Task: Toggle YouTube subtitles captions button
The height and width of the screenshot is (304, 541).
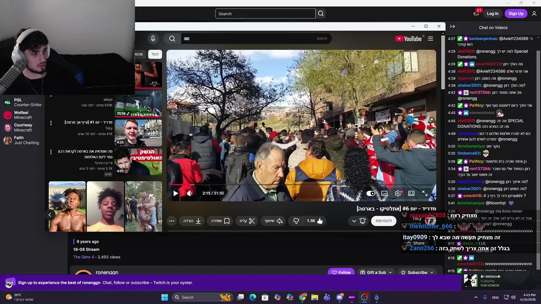Action: point(384,193)
